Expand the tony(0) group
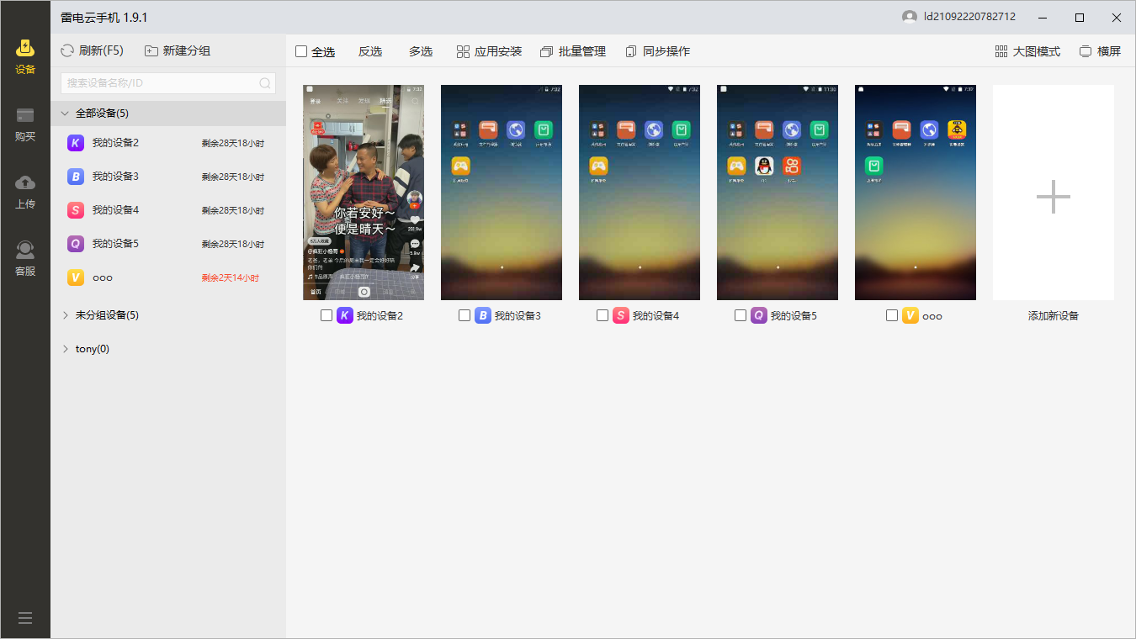 tap(168, 349)
